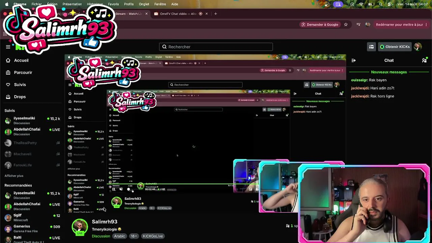Open Chrome's media controls icon
432x243 pixels.
358,25
